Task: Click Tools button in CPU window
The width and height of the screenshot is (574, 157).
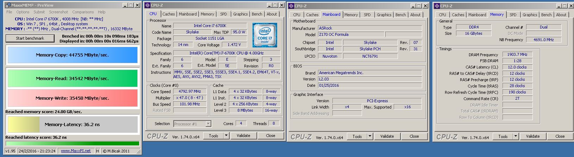Action: 213,136
